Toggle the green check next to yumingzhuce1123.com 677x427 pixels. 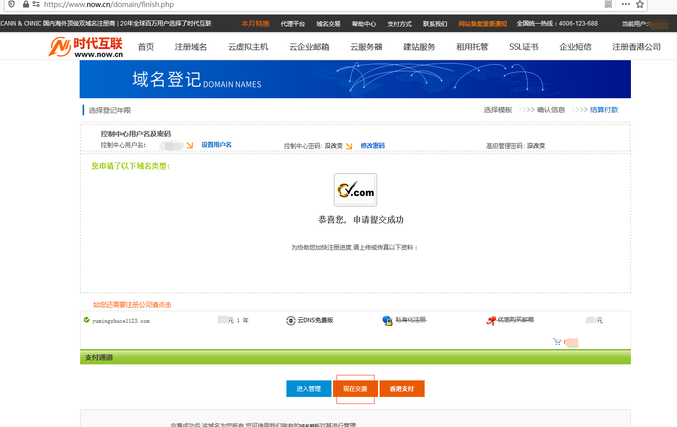(x=87, y=320)
